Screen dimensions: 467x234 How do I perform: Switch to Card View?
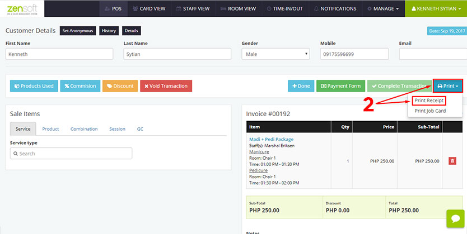[149, 8]
